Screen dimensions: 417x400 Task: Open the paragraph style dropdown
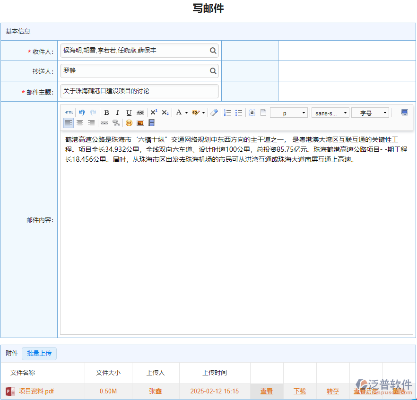[288, 113]
